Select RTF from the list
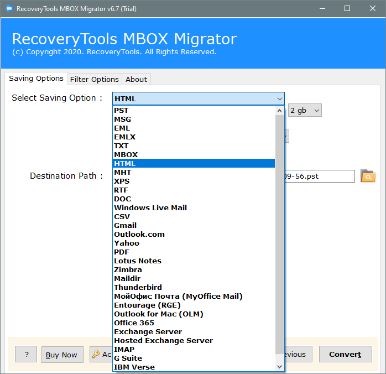 pos(194,190)
